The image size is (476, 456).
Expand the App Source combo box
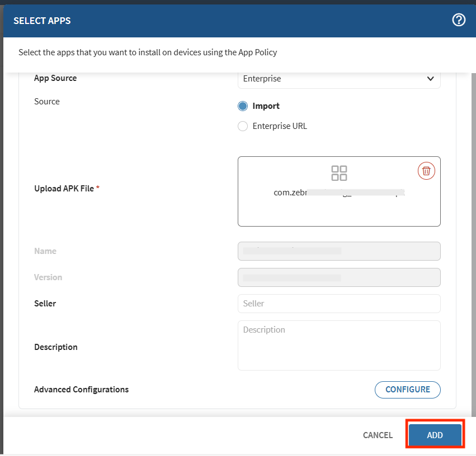click(338, 79)
